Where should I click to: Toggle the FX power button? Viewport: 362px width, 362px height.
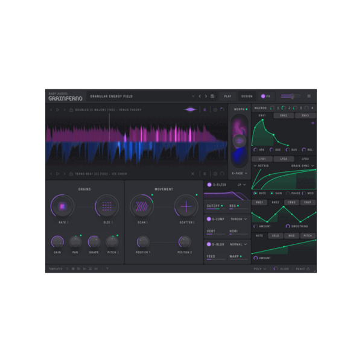pyautogui.click(x=262, y=97)
